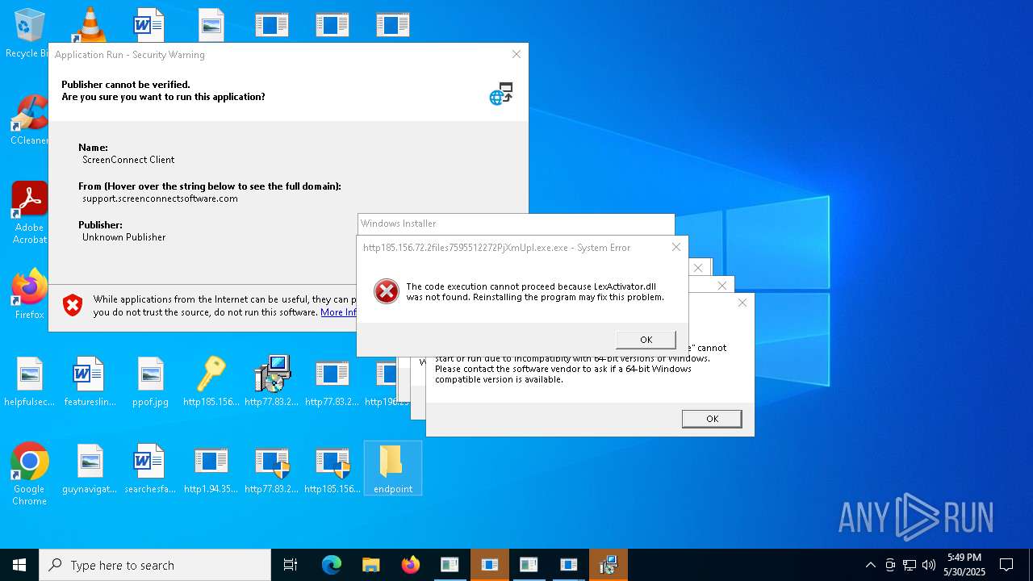Open the More Info link in the Security Warning

(339, 312)
